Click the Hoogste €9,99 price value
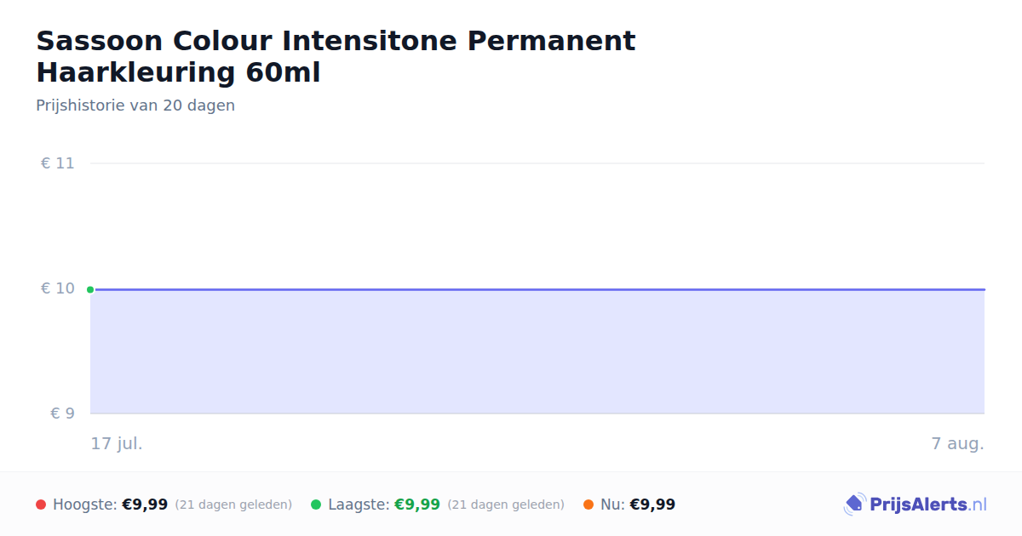This screenshot has height=536, width=1022. click(x=145, y=505)
